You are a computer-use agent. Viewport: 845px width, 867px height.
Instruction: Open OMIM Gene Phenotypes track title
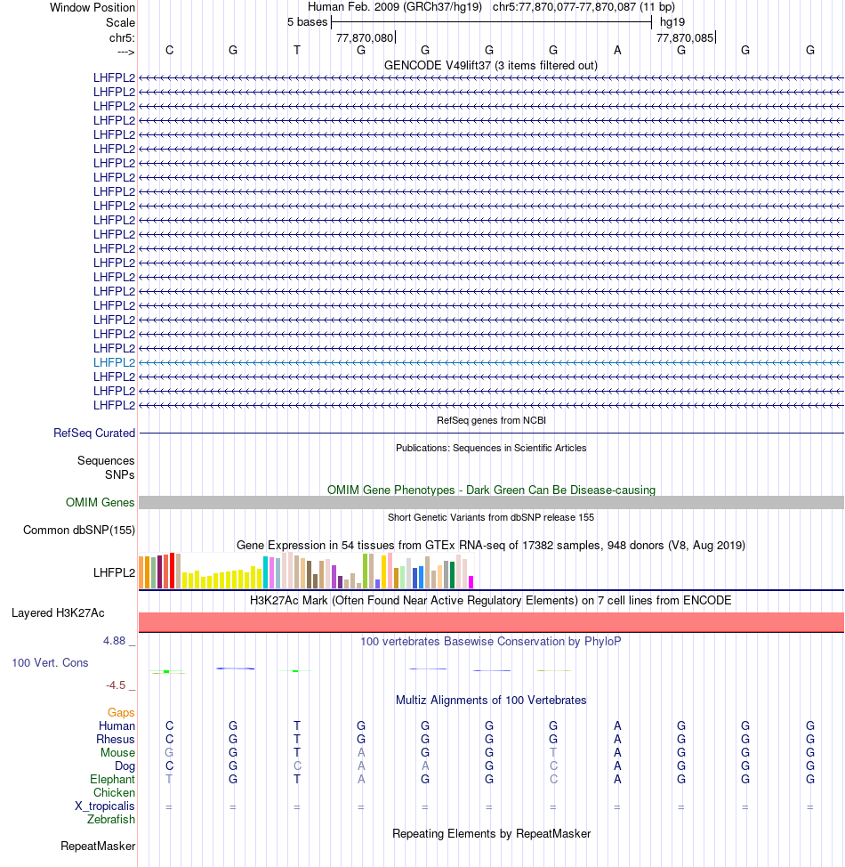(x=491, y=490)
